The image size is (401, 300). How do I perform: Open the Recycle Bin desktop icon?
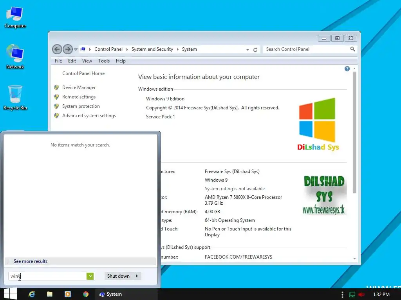pyautogui.click(x=15, y=98)
